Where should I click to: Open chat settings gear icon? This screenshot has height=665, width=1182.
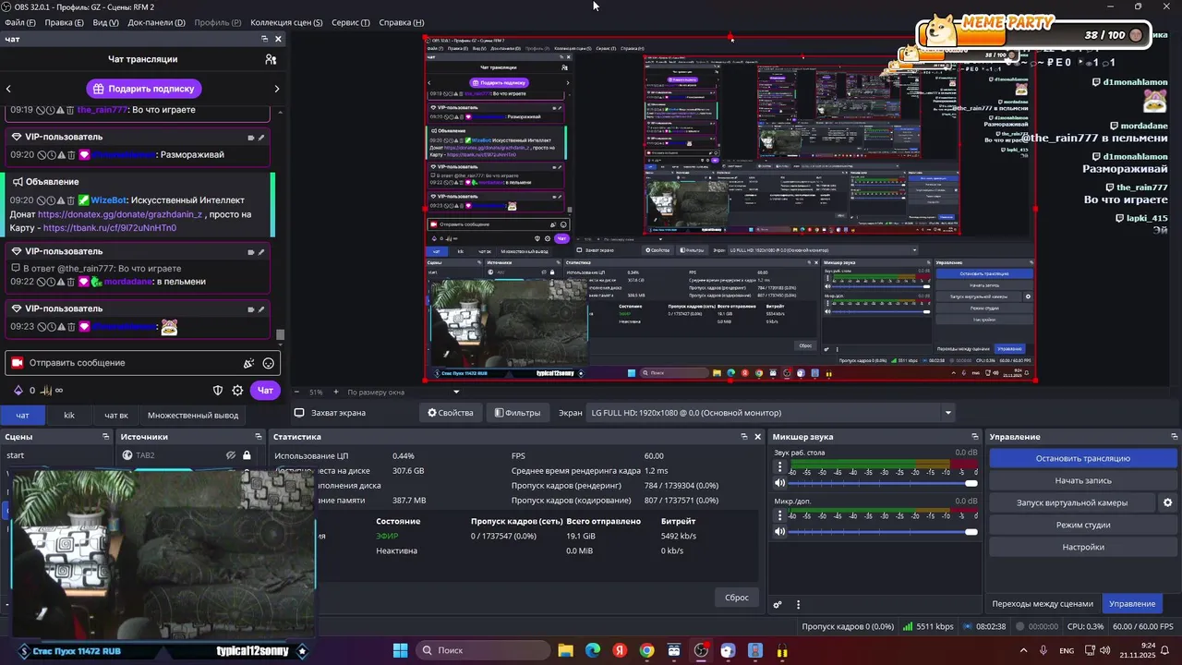tap(237, 391)
